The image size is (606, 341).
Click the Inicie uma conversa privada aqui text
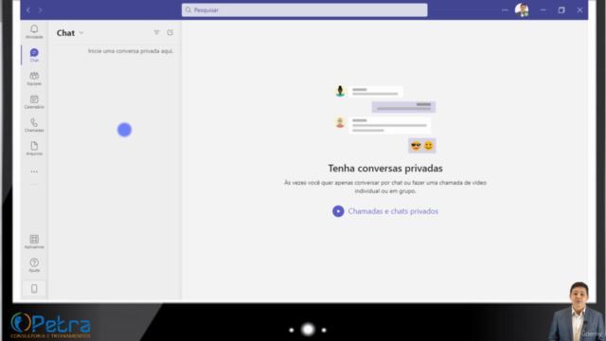point(131,51)
